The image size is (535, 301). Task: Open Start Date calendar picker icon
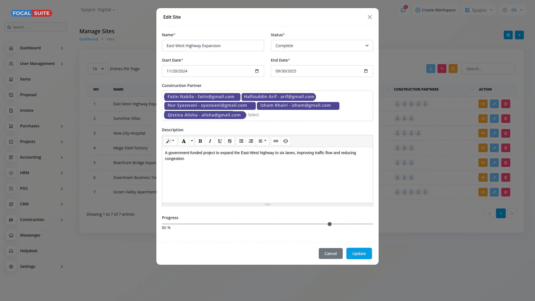point(257,71)
